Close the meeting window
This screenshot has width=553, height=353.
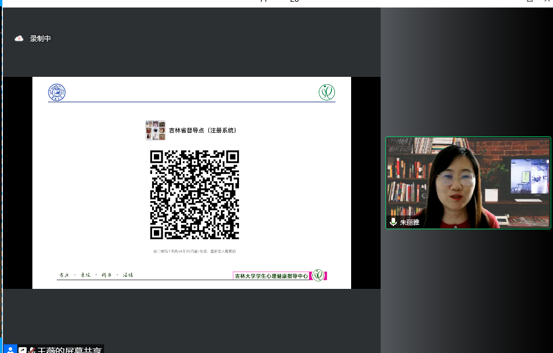(x=547, y=2)
